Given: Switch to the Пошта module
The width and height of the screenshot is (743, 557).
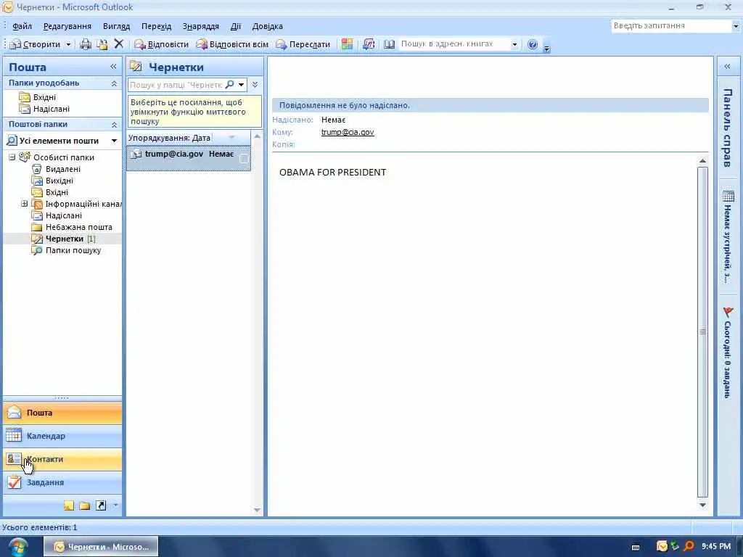Looking at the screenshot, I should pos(62,413).
